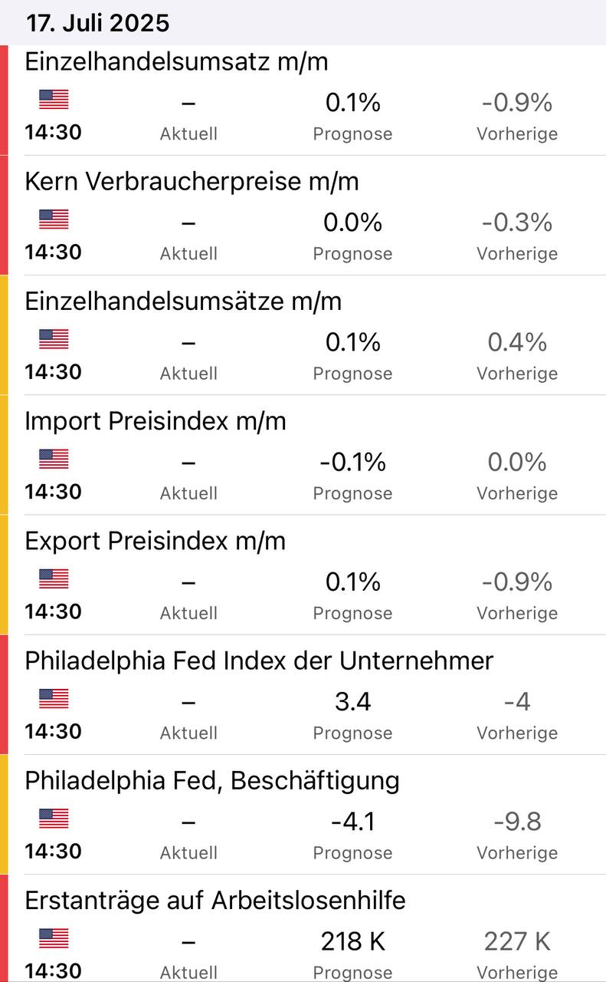Image resolution: width=606 pixels, height=982 pixels.
Task: Click red importance bar beside Philadelphia Fed Index
Action: pos(4,694)
